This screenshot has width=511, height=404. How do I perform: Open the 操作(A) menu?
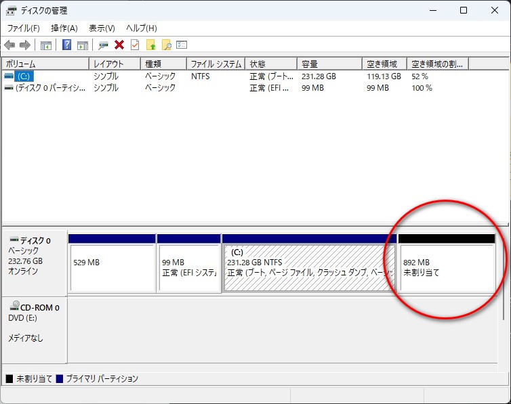(64, 28)
